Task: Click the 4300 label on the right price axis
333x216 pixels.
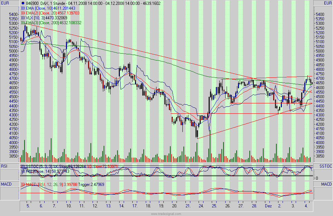Action: point(320,115)
